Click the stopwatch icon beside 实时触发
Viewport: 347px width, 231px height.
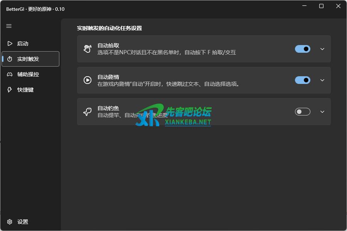click(x=9, y=59)
